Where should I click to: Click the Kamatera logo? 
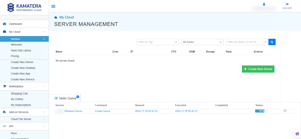click(x=24, y=7)
